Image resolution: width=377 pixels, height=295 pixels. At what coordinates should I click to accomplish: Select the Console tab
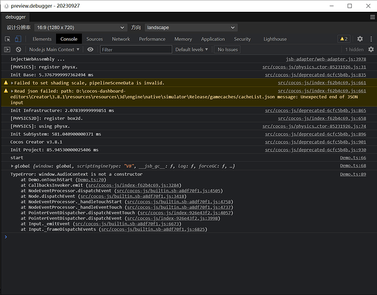(69, 39)
